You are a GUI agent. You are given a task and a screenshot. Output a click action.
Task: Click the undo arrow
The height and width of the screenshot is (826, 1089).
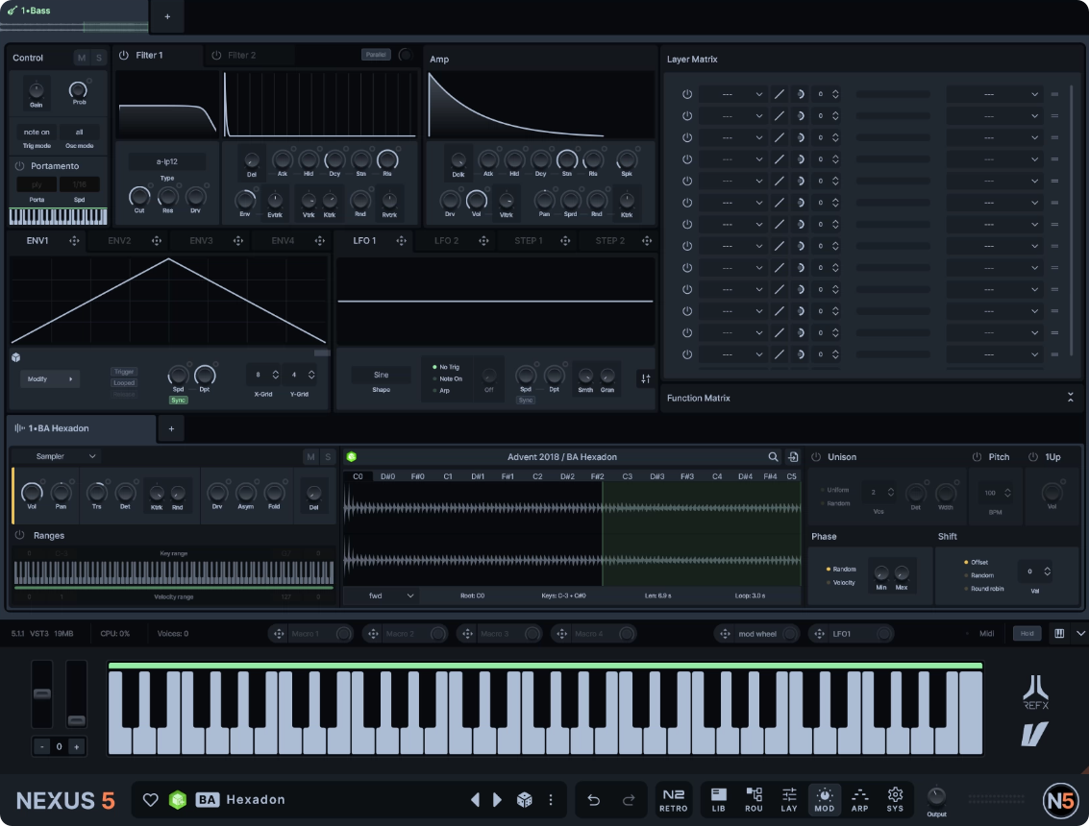(x=593, y=800)
